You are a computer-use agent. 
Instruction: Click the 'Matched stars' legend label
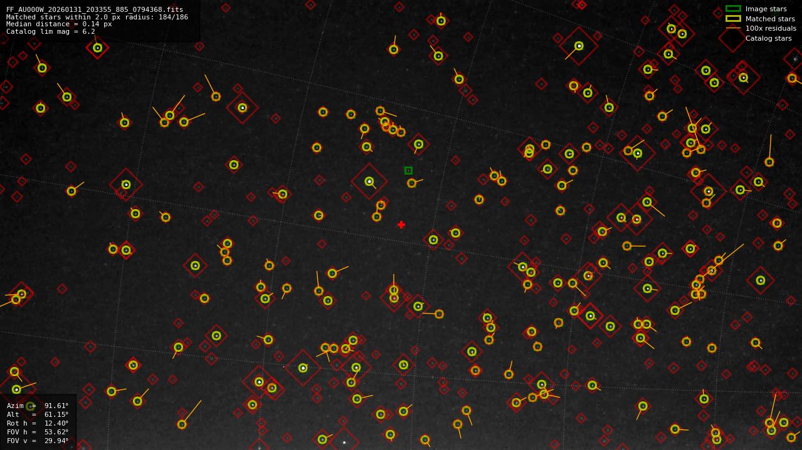(x=770, y=19)
